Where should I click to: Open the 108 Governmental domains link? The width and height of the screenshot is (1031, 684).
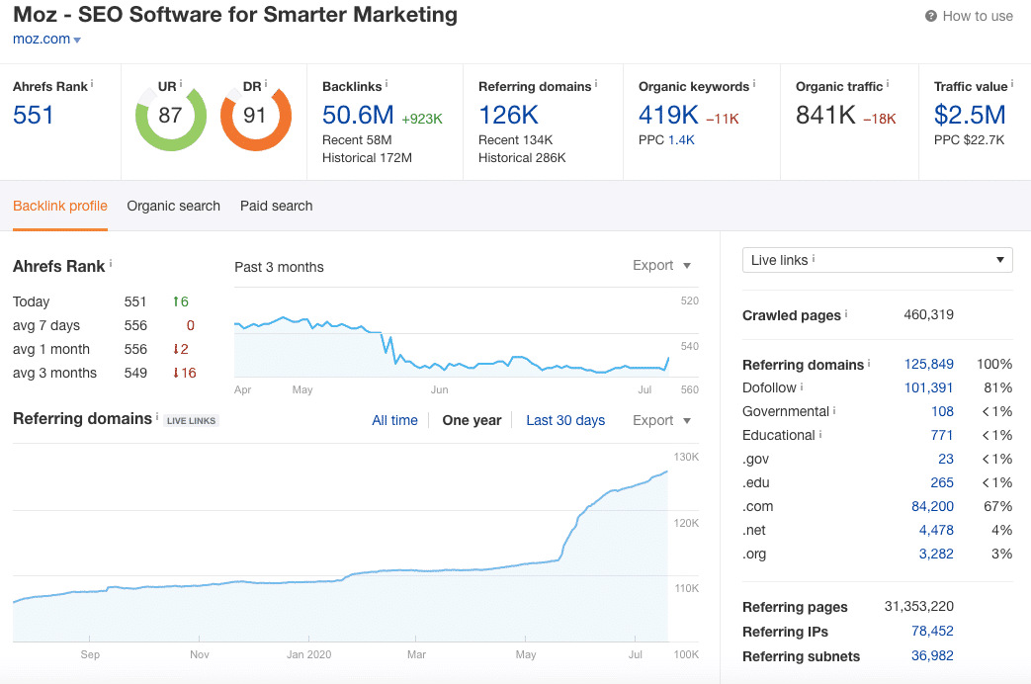(x=942, y=411)
